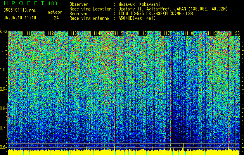
Task: Click the 1119 time marker
Action: click(x=212, y=33)
